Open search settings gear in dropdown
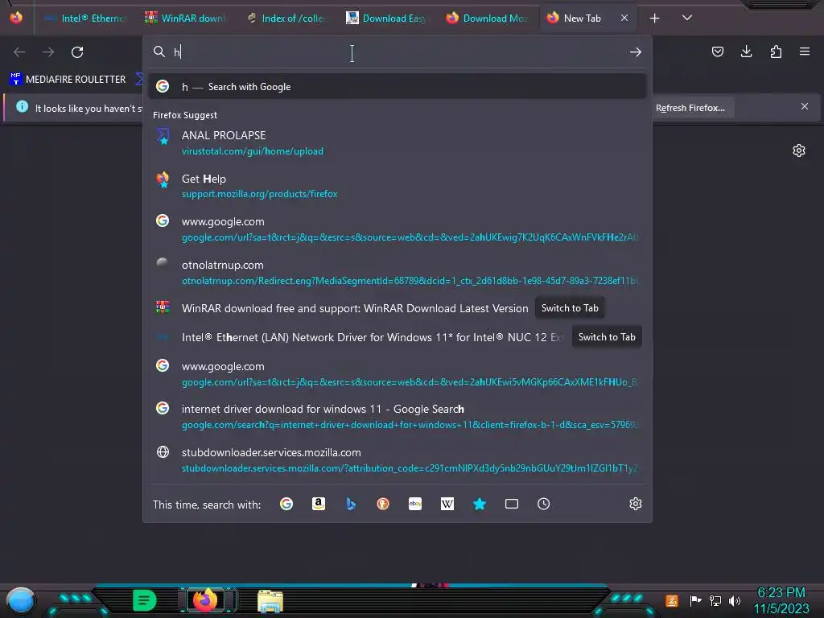This screenshot has width=824, height=618. coord(636,504)
